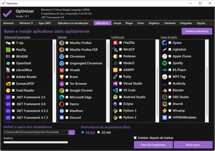Switch to the Limpar tab
215x151 pixels.
117,23
